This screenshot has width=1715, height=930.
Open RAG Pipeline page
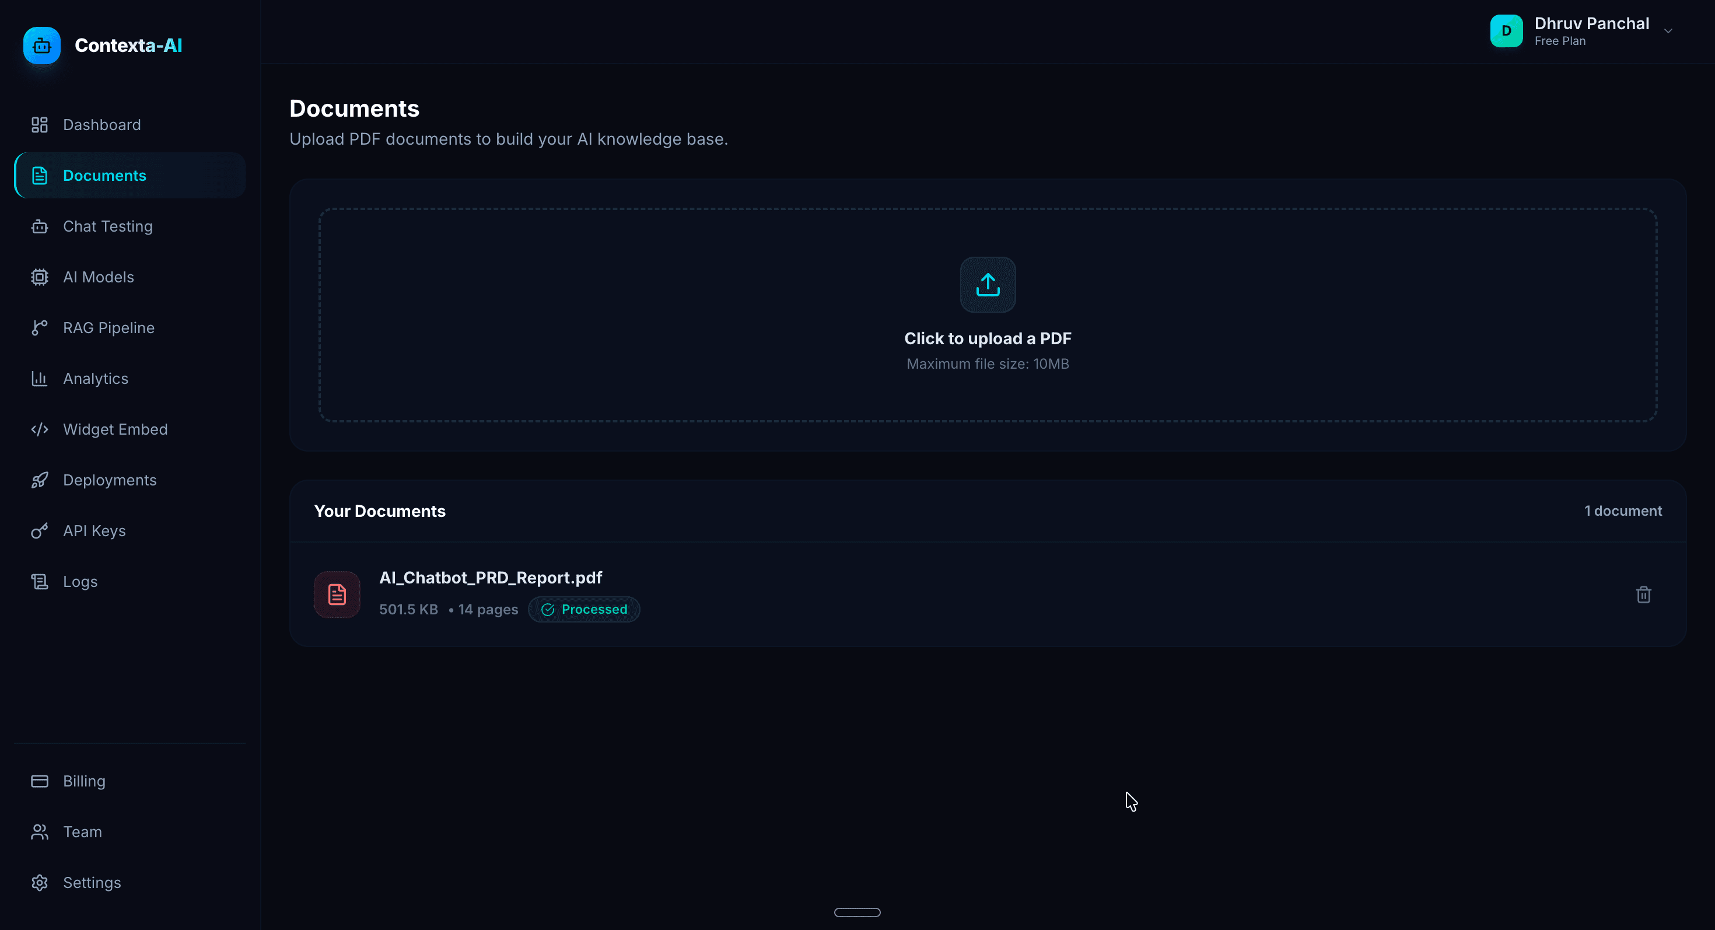[130, 327]
